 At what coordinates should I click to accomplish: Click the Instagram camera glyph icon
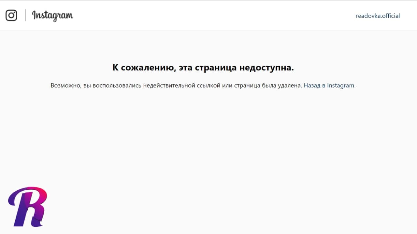click(11, 15)
